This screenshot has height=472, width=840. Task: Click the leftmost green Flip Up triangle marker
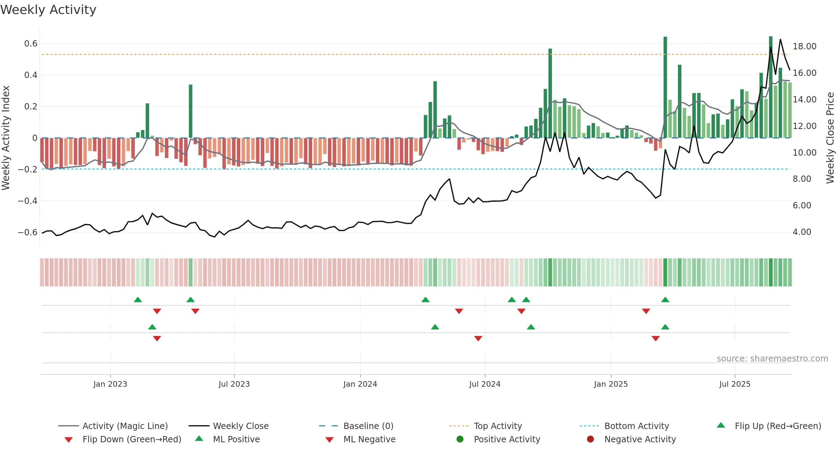click(x=138, y=300)
